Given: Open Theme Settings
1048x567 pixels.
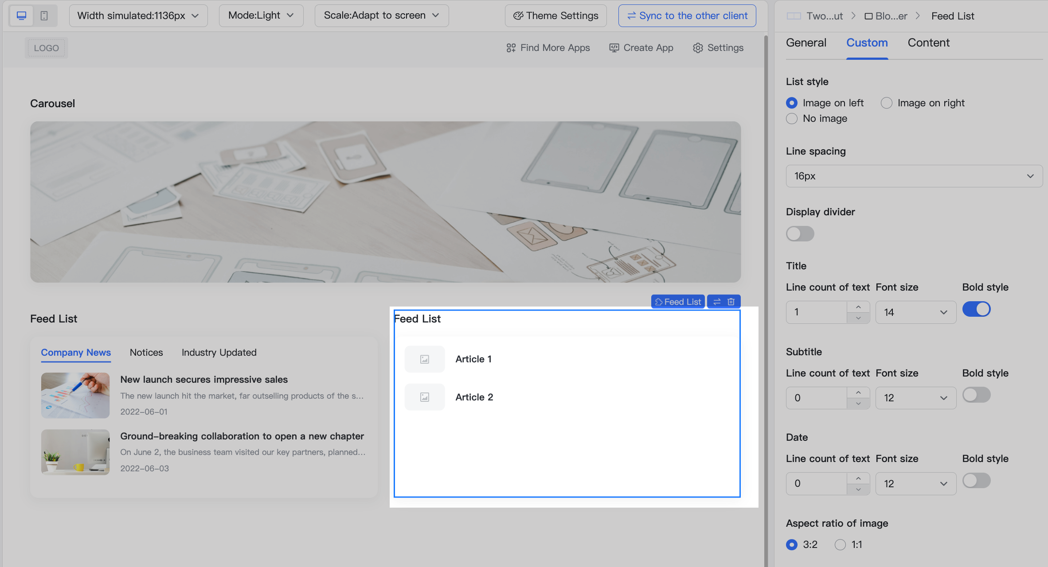Looking at the screenshot, I should pyautogui.click(x=555, y=15).
